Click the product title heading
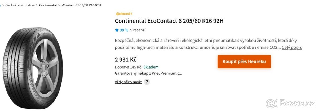The image size is (318, 111). pos(169,21)
